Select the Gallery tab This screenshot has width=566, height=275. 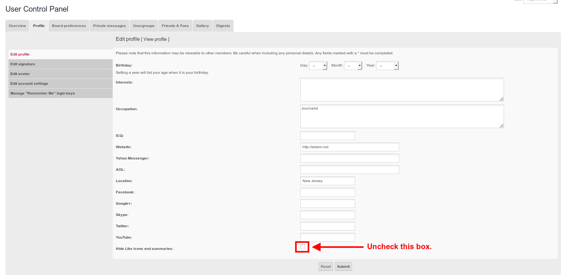pyautogui.click(x=202, y=26)
